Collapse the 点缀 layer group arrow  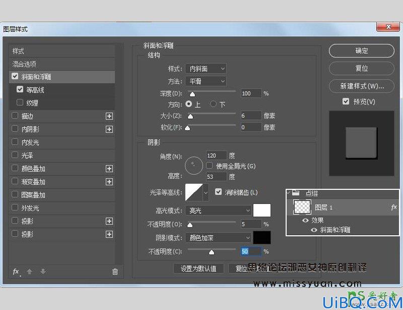pyautogui.click(x=289, y=192)
